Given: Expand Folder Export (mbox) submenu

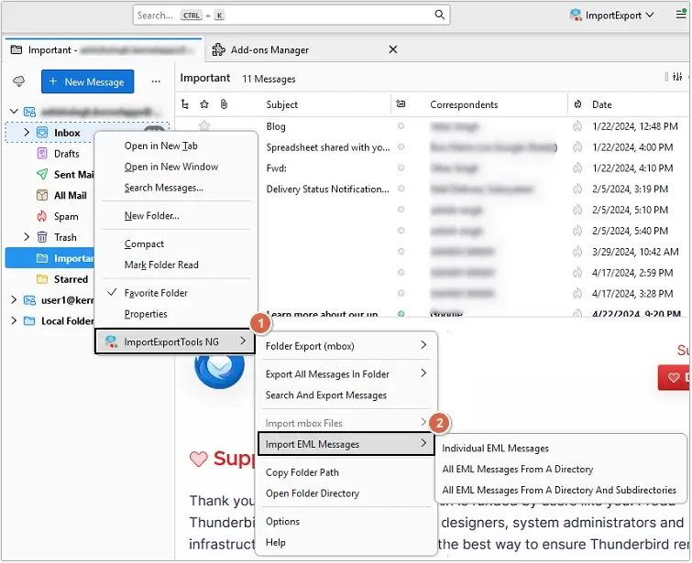Looking at the screenshot, I should pyautogui.click(x=346, y=346).
